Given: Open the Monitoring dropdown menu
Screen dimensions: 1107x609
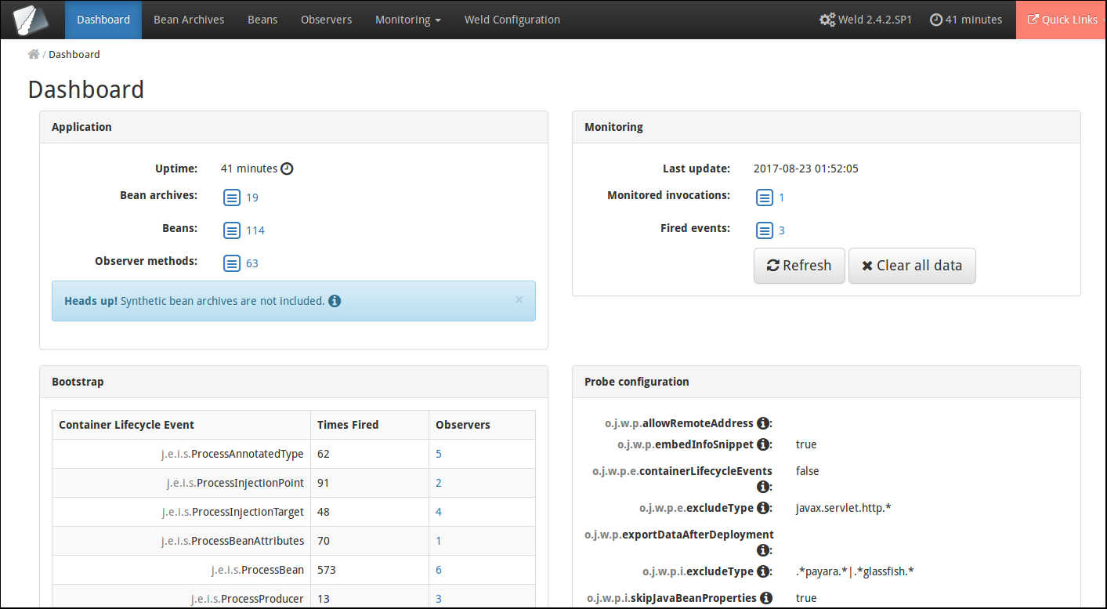Looking at the screenshot, I should click(407, 20).
